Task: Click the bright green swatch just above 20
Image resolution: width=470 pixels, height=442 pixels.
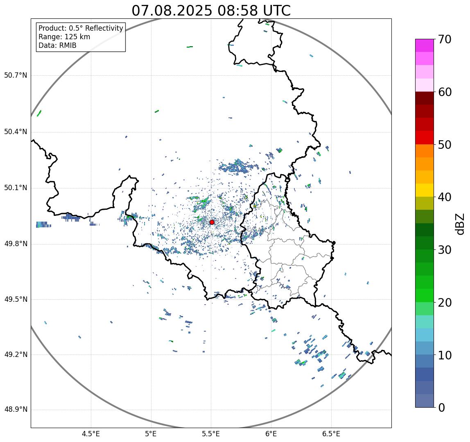Action: (x=425, y=296)
